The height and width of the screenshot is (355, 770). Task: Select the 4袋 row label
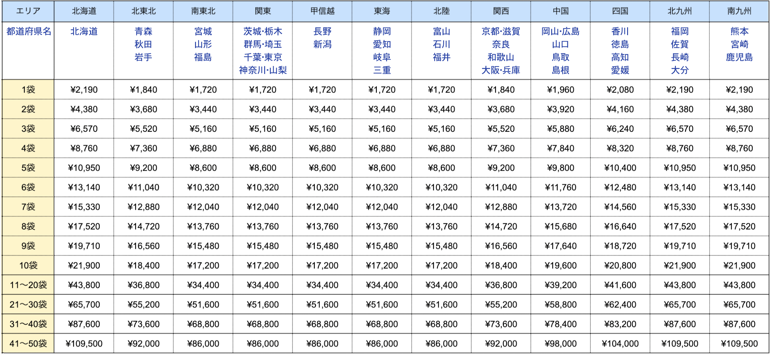28,148
